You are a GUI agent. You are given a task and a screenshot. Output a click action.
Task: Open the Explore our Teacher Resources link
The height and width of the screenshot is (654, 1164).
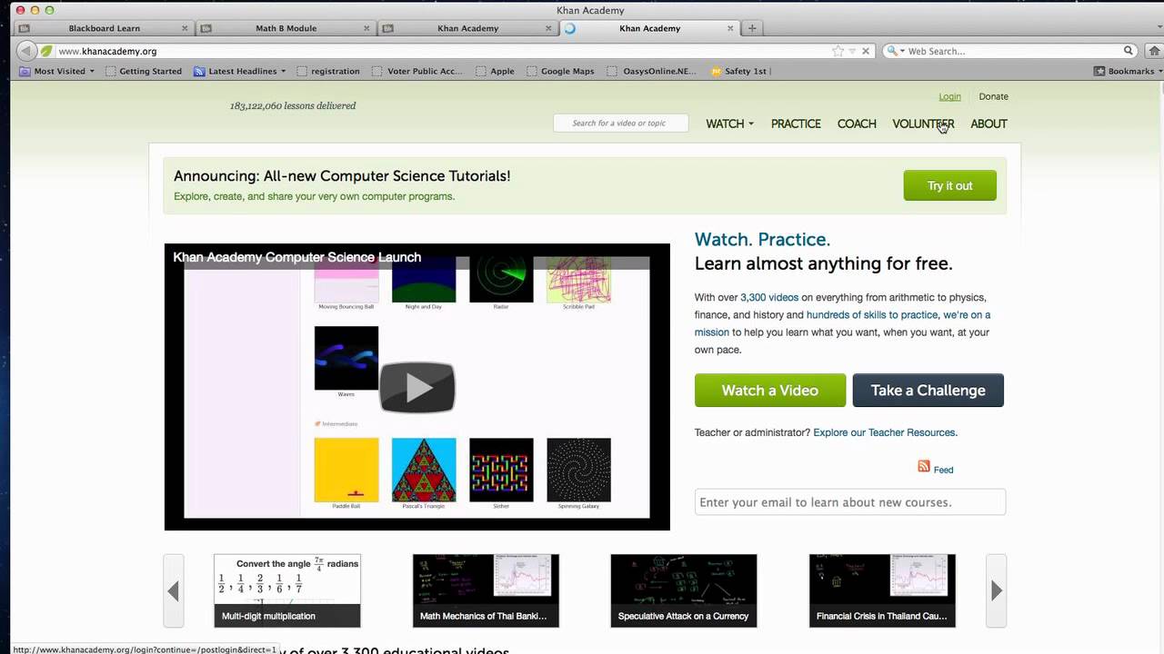[x=885, y=432]
